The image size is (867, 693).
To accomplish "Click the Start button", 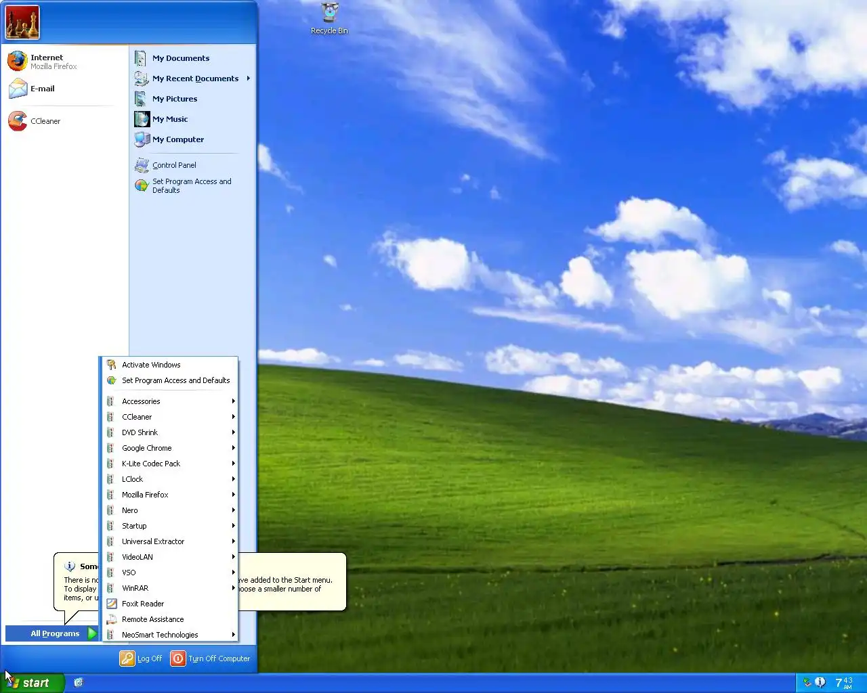I will tap(33, 683).
